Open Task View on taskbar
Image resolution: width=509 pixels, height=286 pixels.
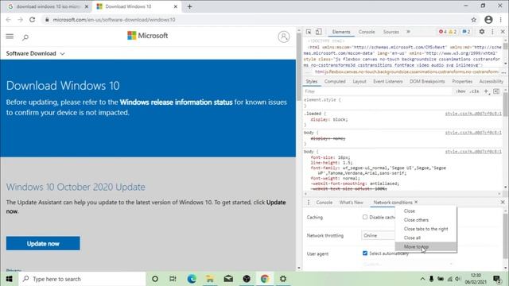(x=173, y=279)
